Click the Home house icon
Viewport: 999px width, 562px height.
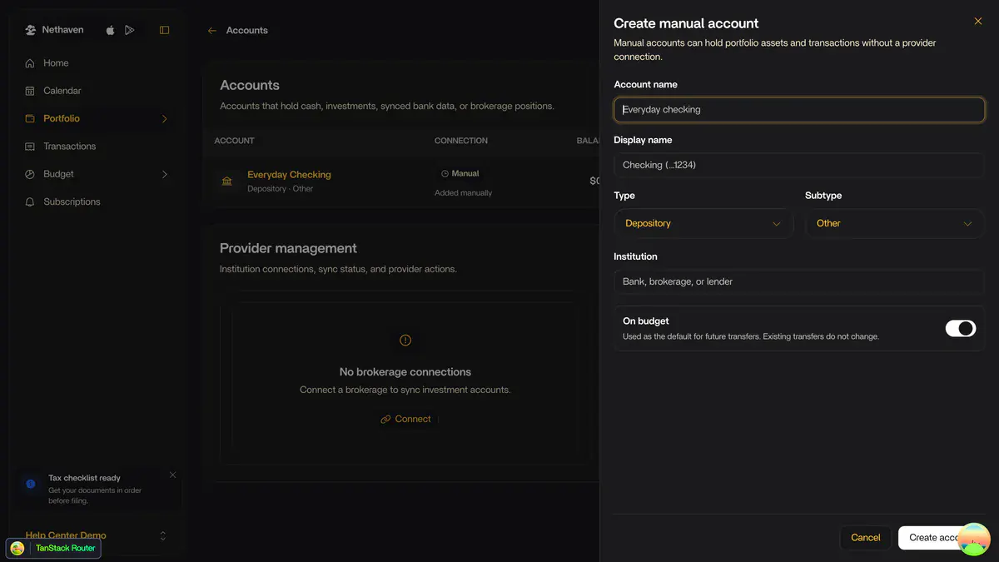tap(30, 63)
